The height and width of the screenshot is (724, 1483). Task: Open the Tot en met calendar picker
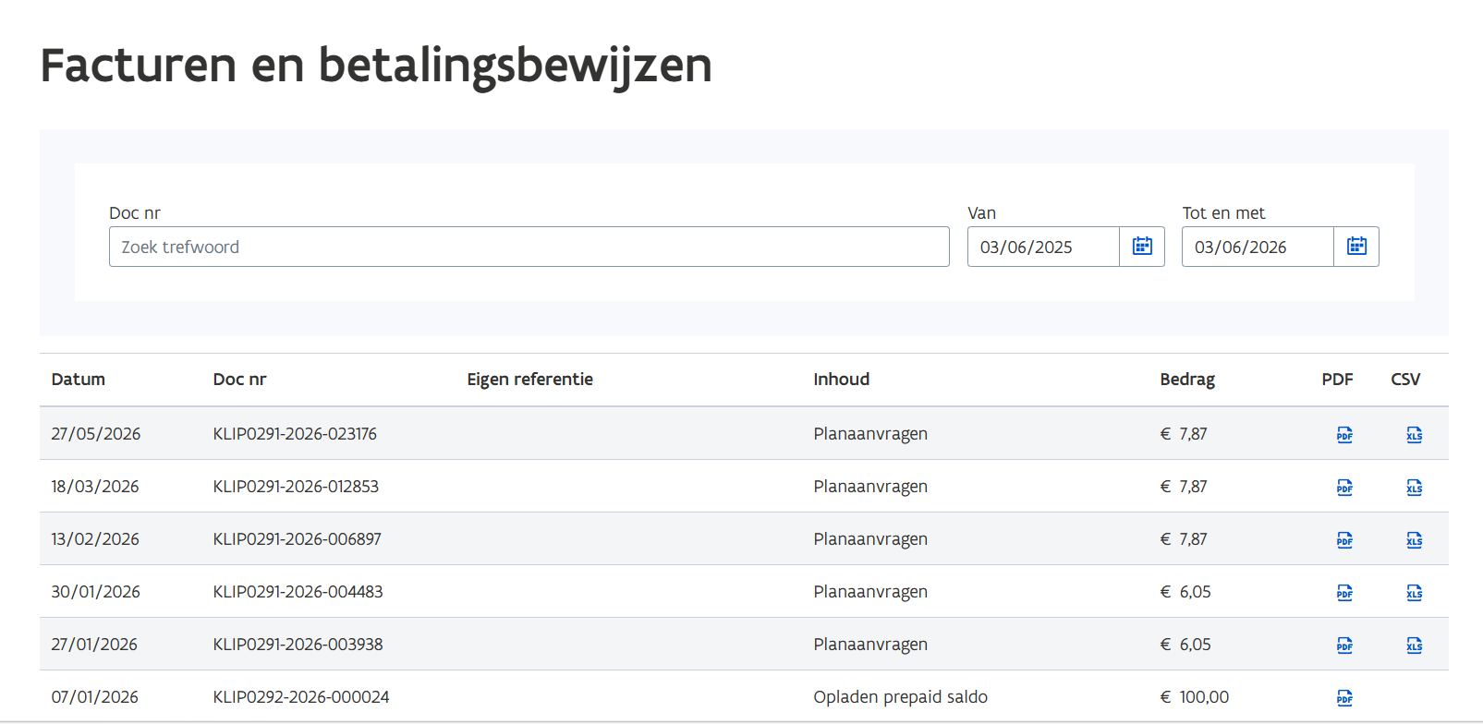pyautogui.click(x=1356, y=247)
